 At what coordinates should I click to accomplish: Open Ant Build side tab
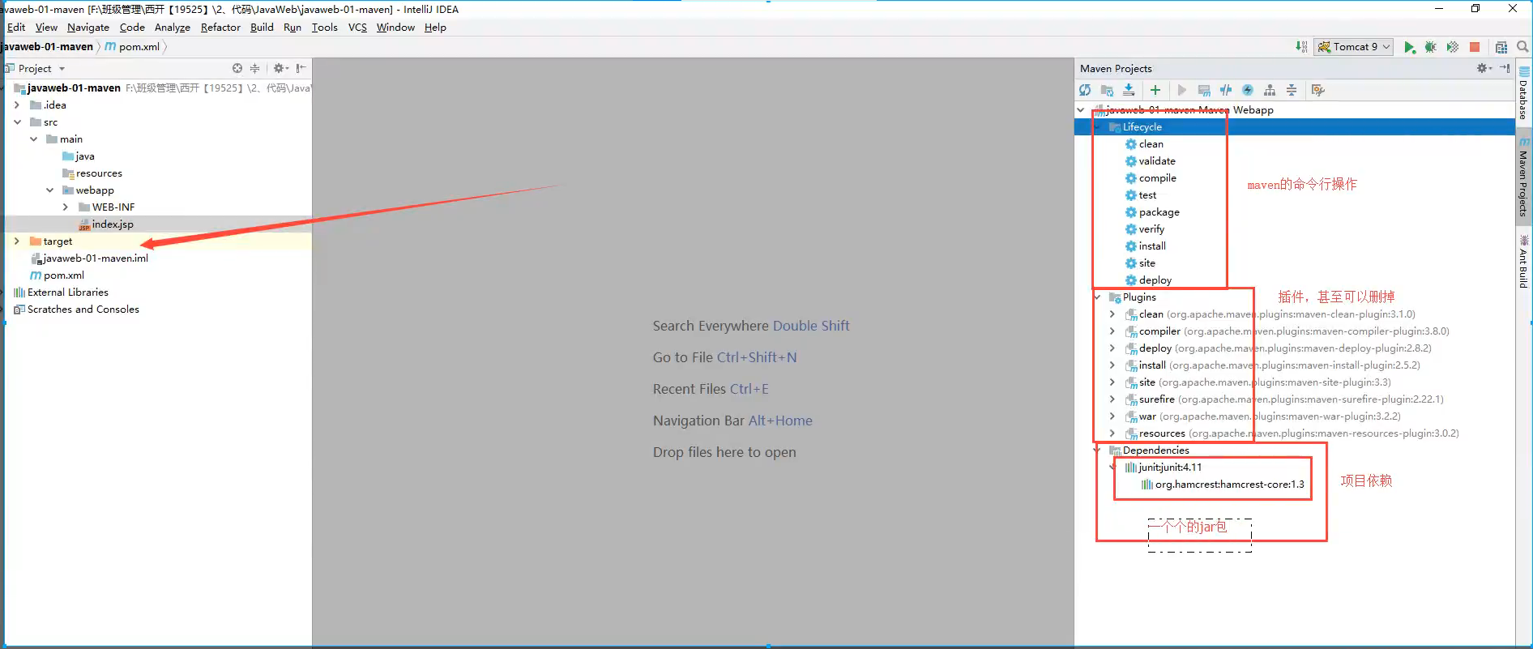coord(1524,263)
